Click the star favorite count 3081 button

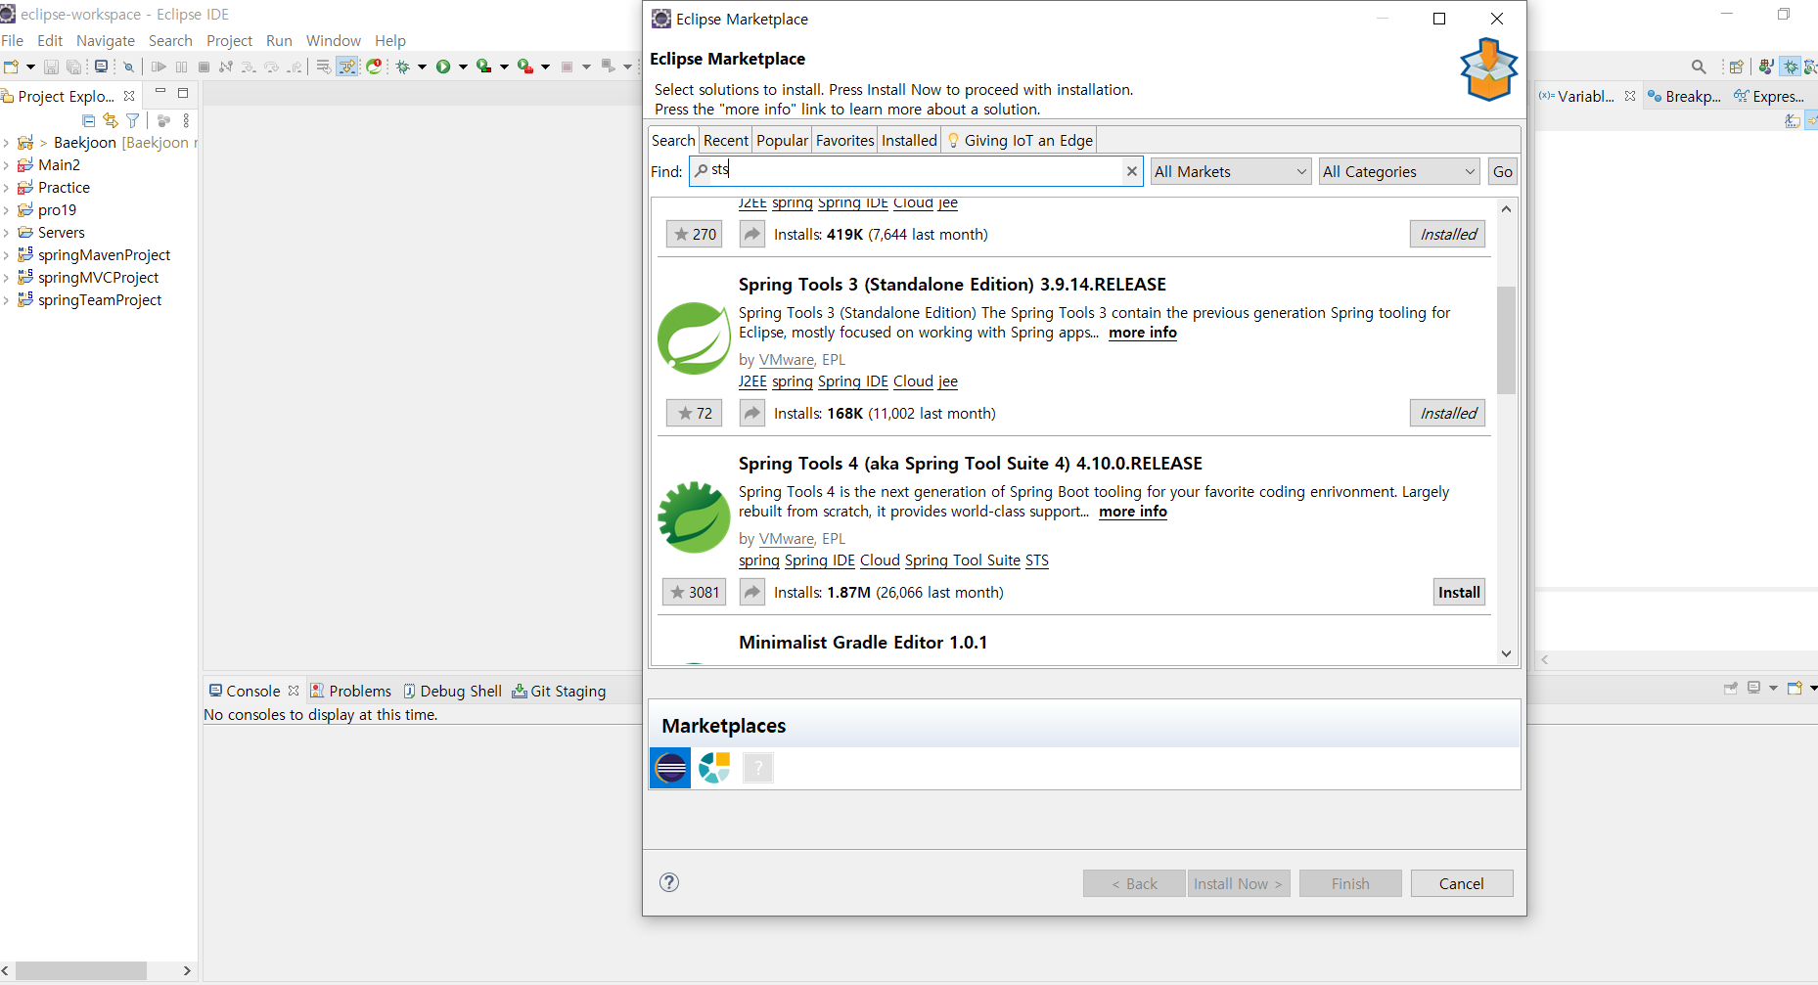(x=694, y=592)
